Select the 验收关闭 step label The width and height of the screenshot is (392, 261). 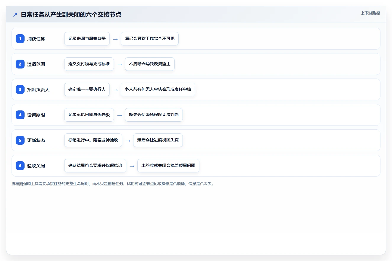point(36,166)
